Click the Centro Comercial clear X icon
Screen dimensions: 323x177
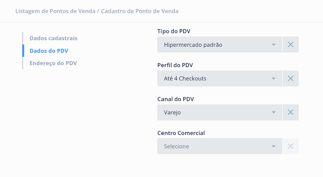click(290, 146)
